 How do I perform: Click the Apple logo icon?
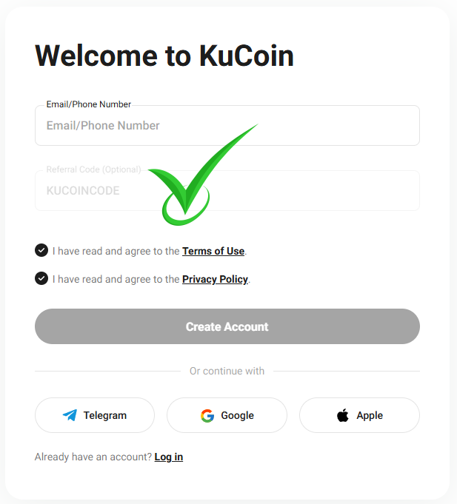[x=342, y=415]
